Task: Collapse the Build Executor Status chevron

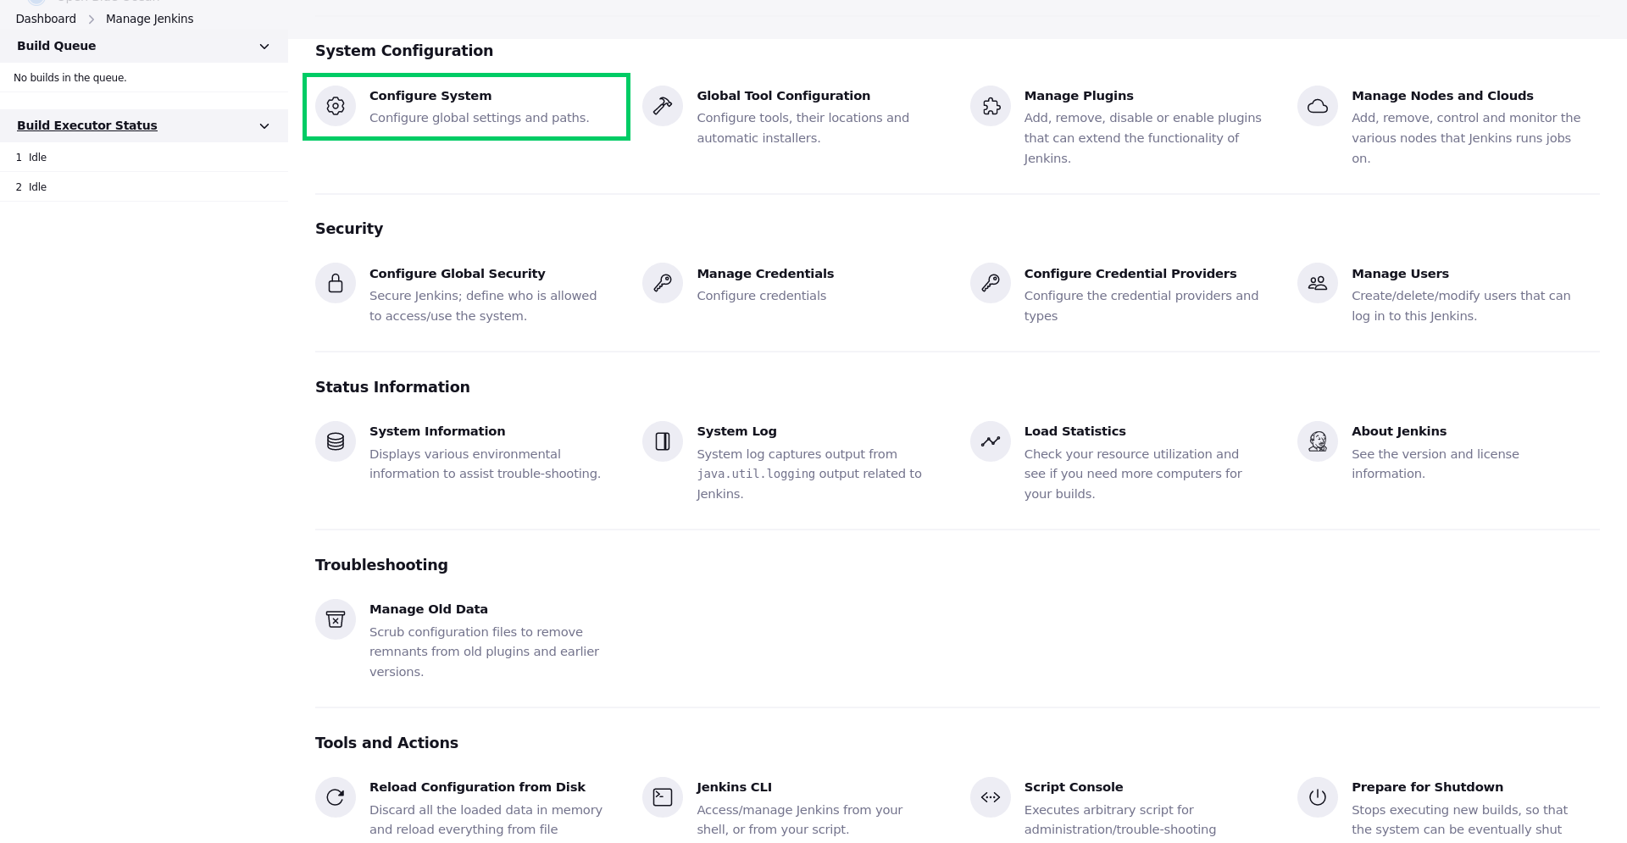Action: pyautogui.click(x=264, y=126)
